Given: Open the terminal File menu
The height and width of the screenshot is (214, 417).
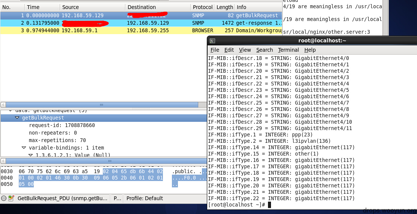Looking at the screenshot, I should coord(215,50).
